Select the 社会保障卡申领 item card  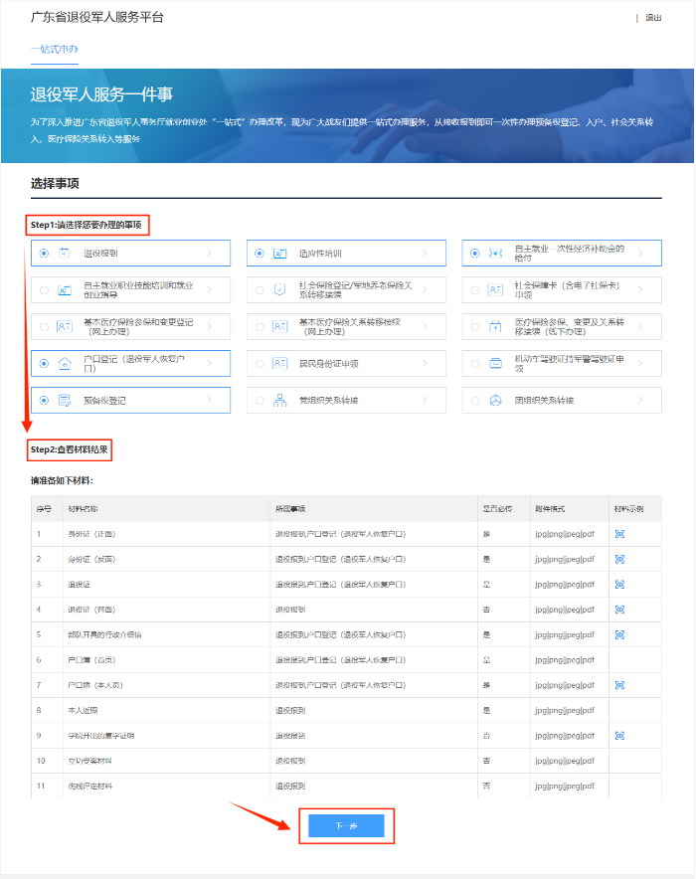point(561,290)
